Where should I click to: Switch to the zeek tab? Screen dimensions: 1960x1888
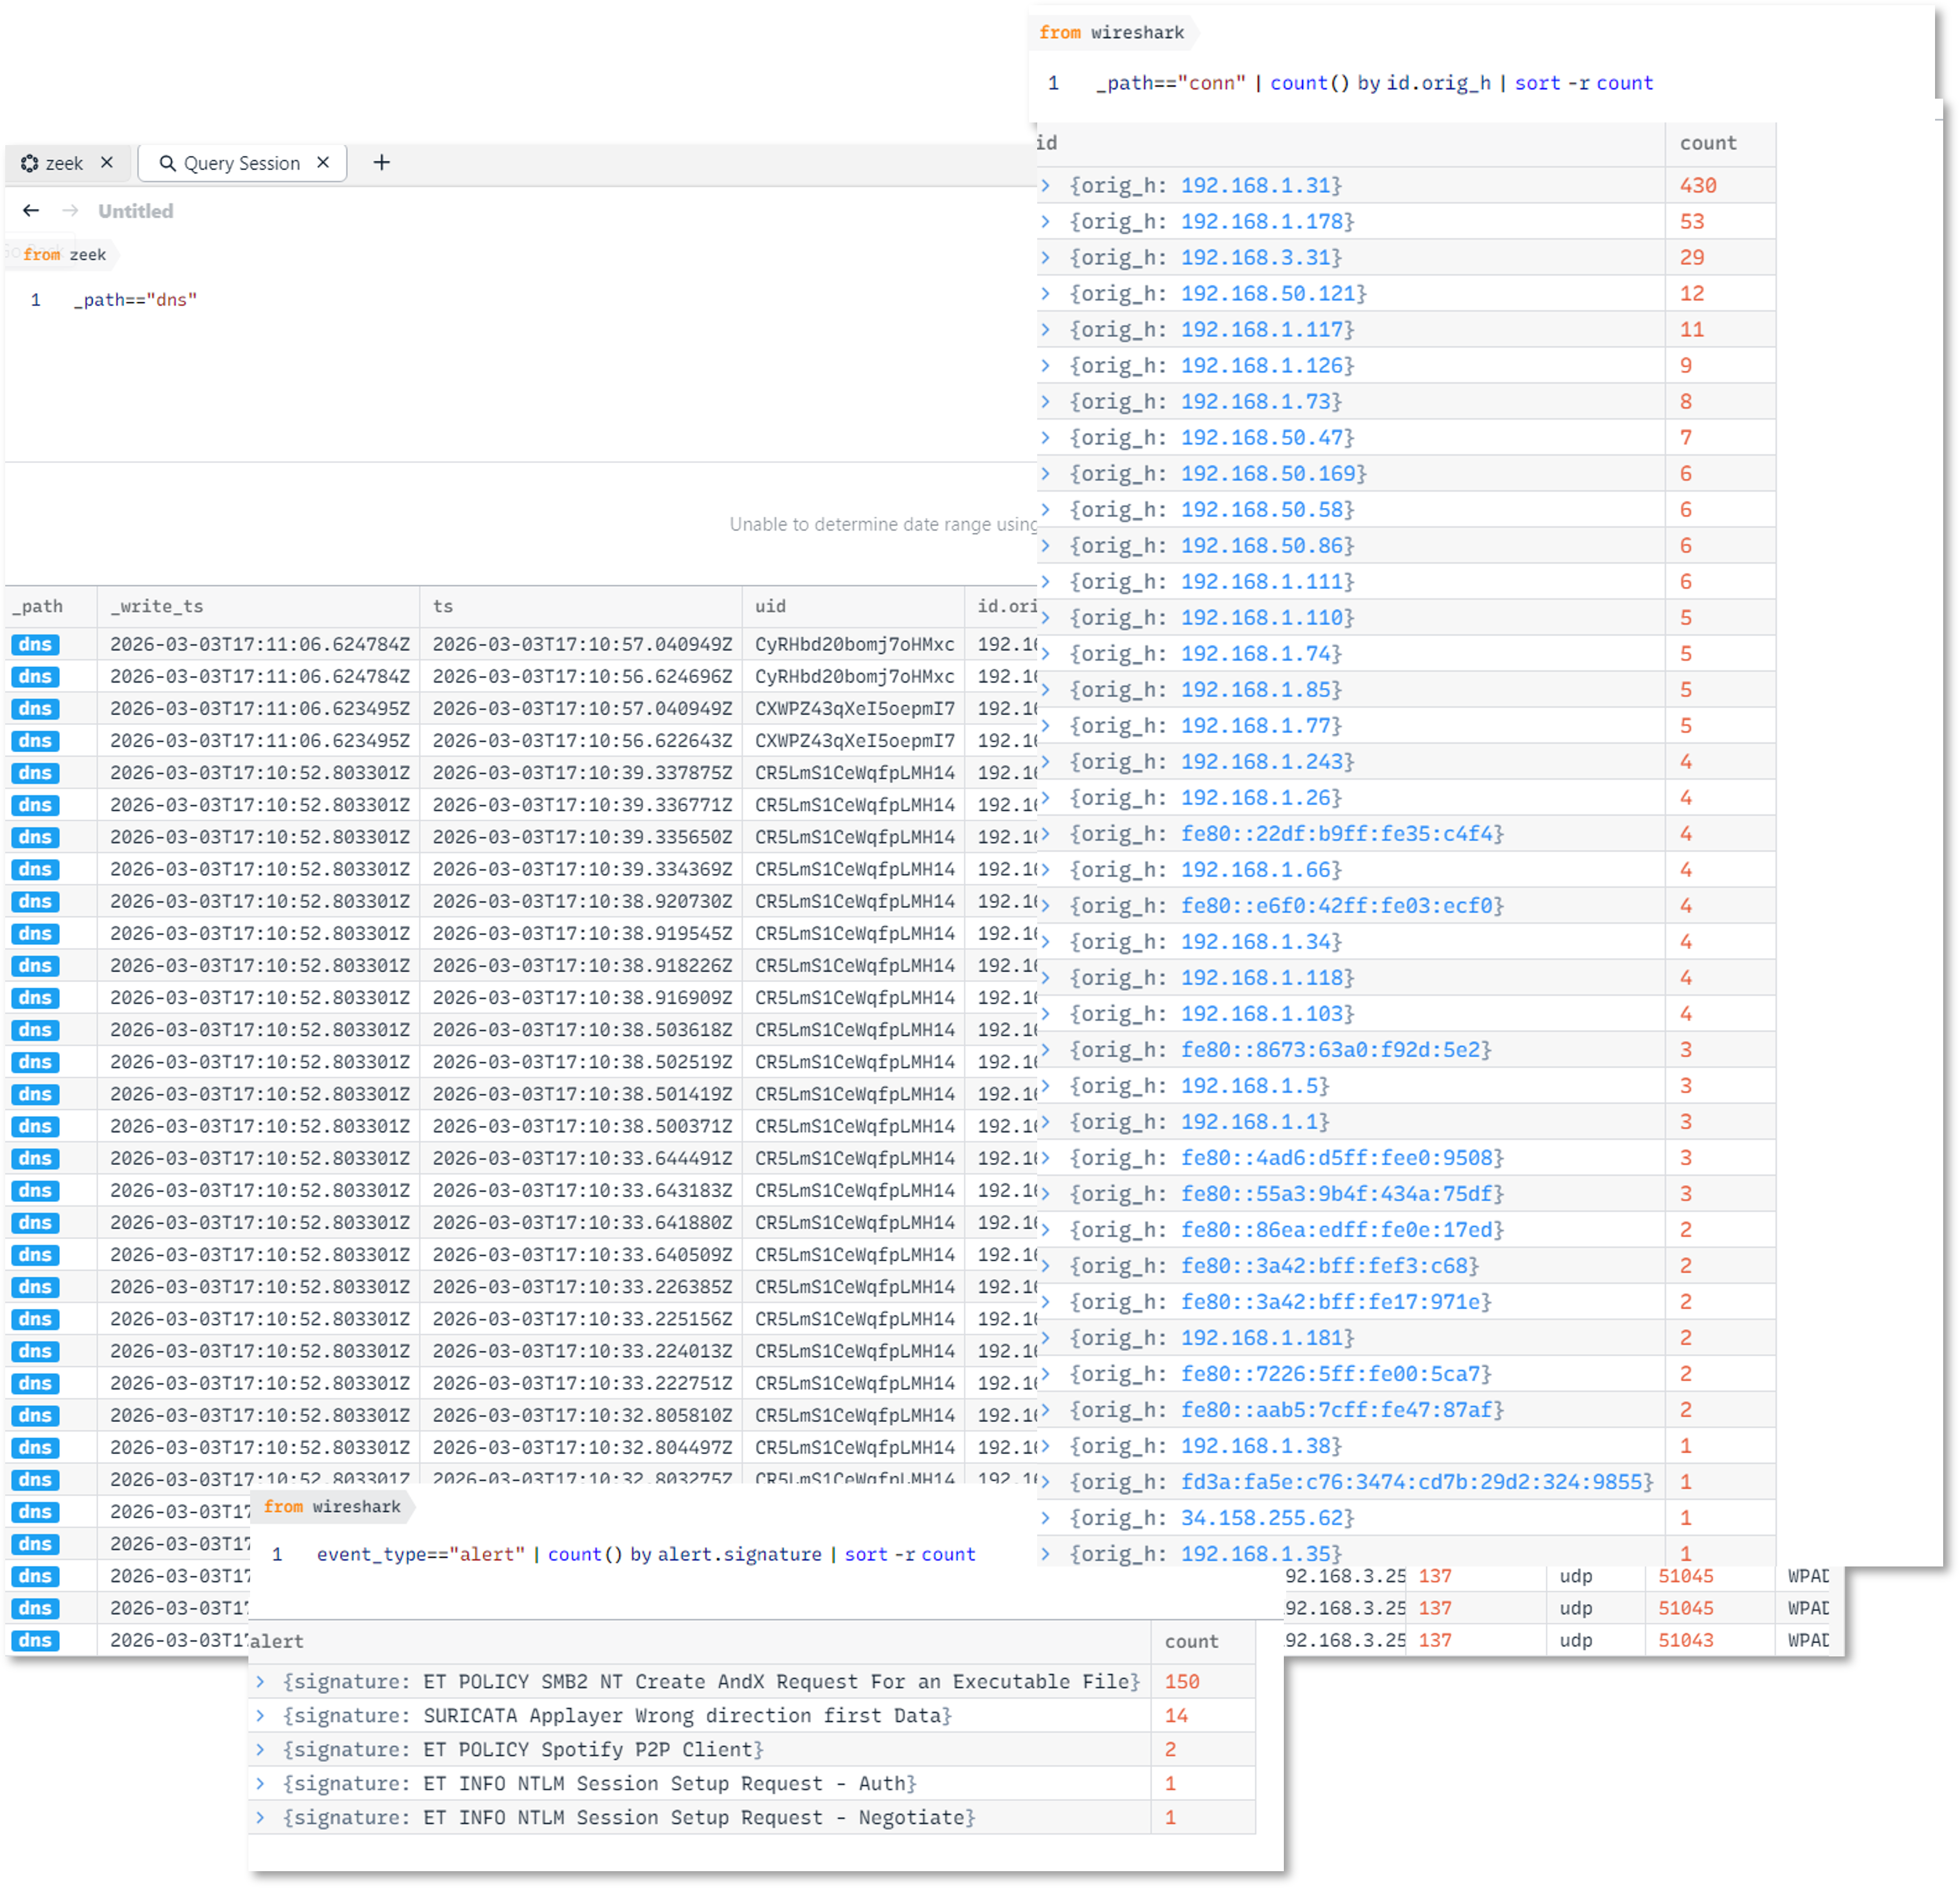[x=64, y=163]
